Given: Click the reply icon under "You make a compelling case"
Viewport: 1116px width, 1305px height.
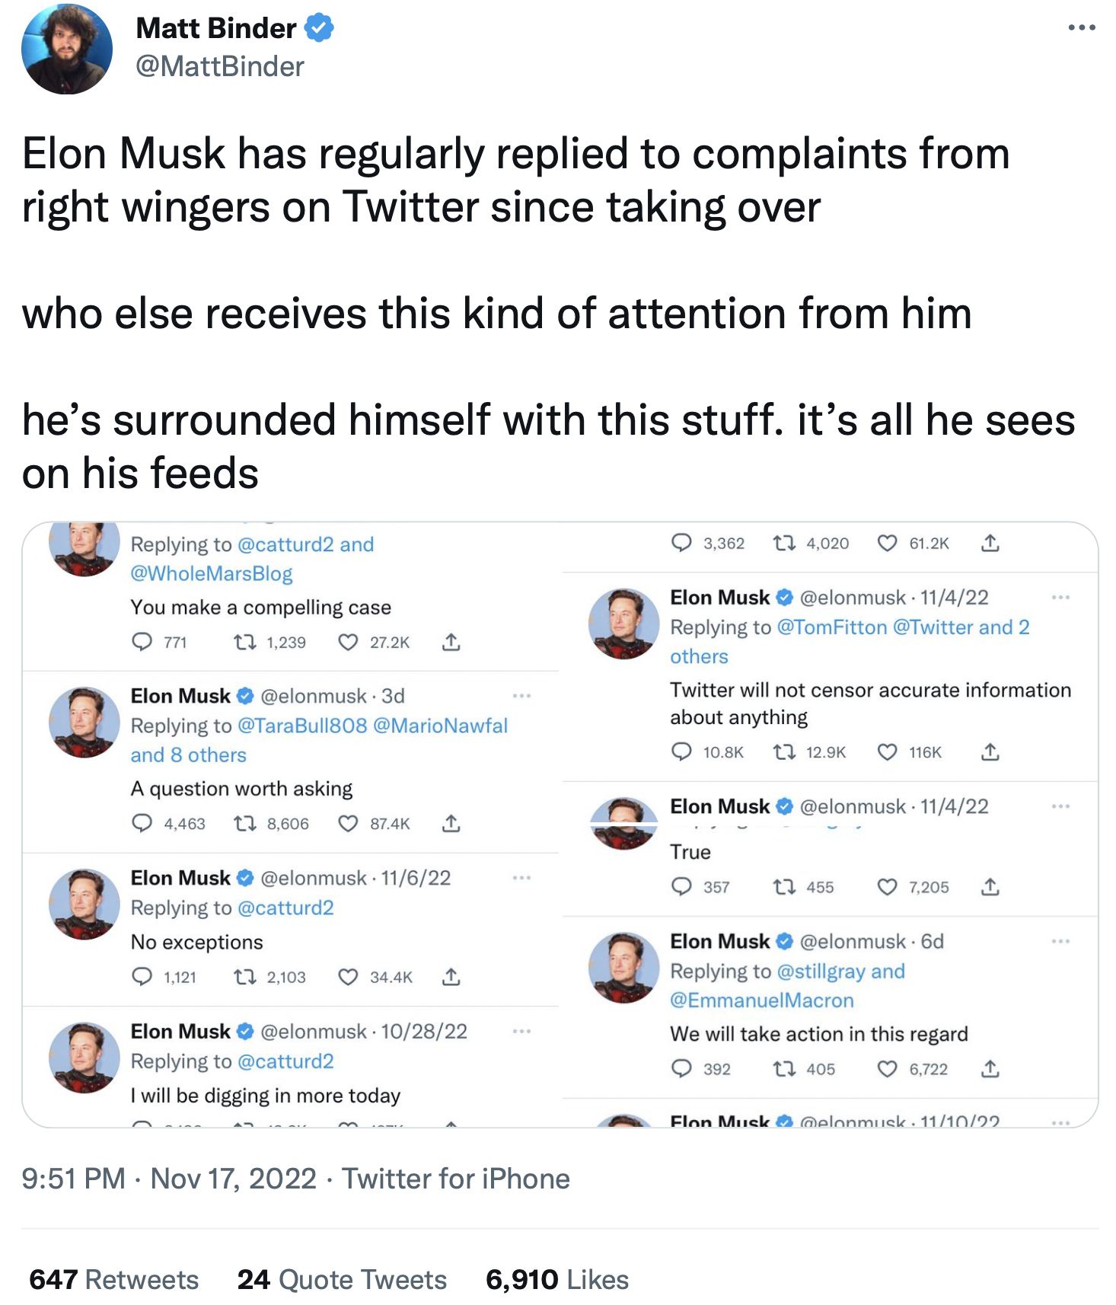Looking at the screenshot, I should (x=142, y=642).
